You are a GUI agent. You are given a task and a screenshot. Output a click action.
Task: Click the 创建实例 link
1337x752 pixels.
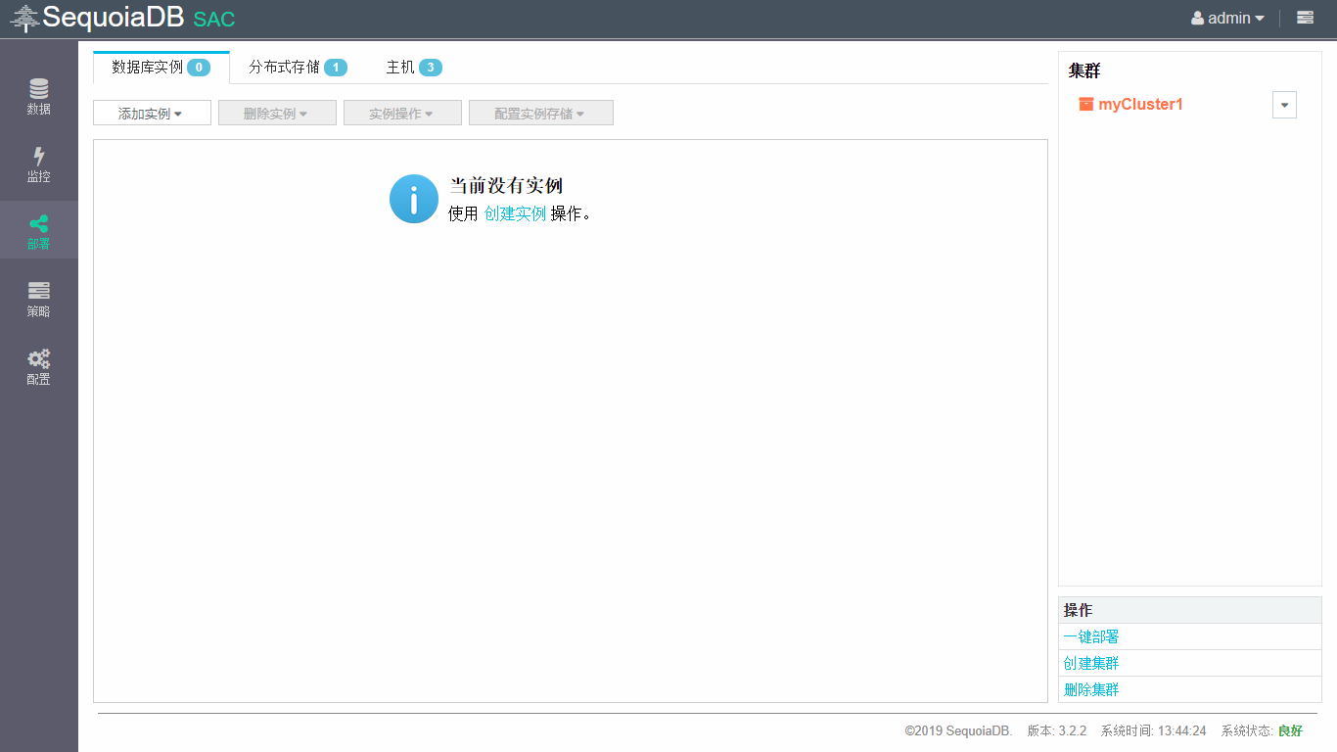515,213
